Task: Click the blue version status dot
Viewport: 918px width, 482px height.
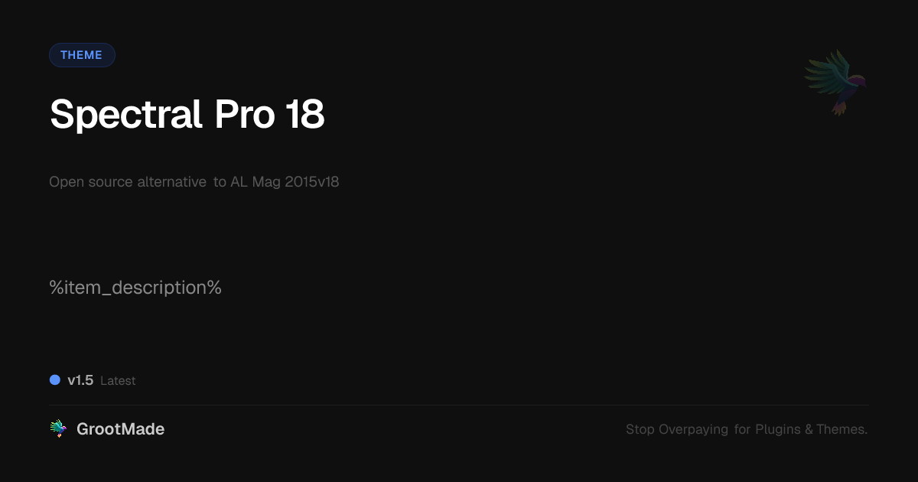Action: (x=55, y=379)
